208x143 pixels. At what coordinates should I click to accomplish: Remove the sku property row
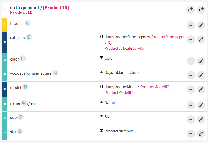191,134
